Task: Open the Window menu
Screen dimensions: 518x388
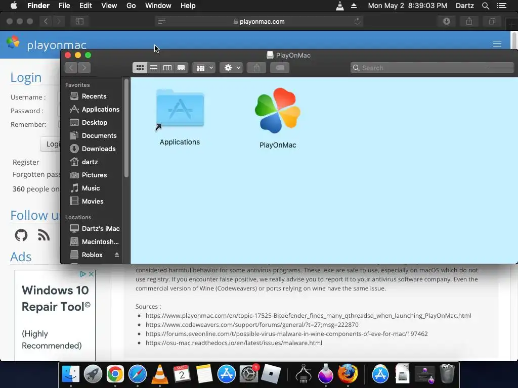Action: point(158,6)
